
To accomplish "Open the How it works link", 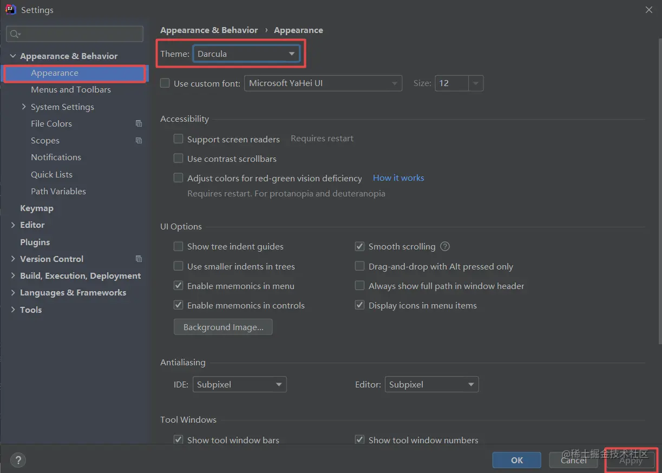I will (398, 178).
